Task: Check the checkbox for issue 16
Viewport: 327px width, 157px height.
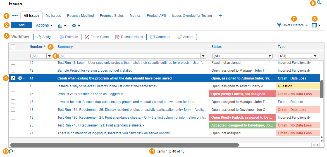Action: 13,94
